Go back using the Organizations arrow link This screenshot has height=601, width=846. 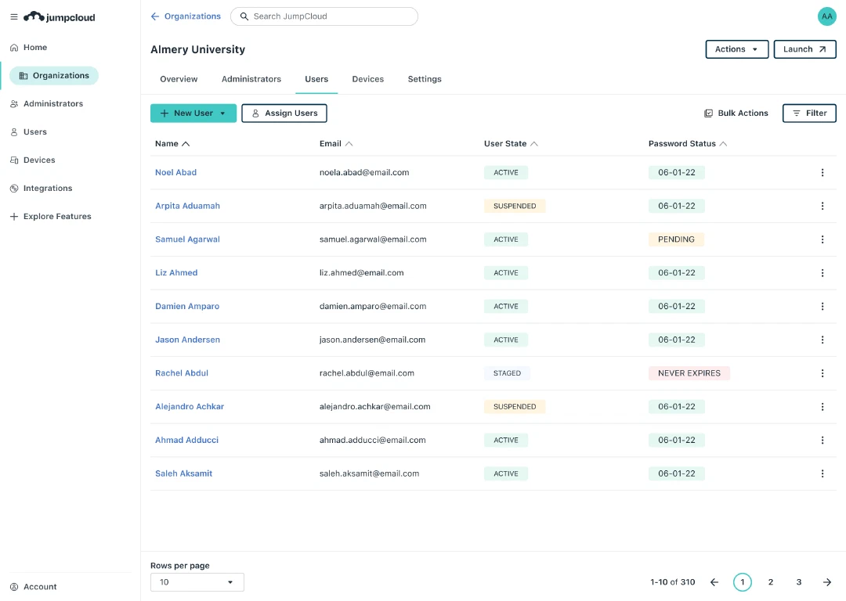click(x=186, y=16)
